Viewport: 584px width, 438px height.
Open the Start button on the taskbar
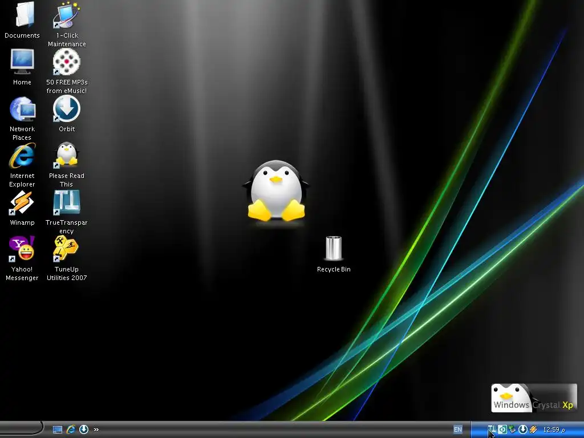(22, 428)
